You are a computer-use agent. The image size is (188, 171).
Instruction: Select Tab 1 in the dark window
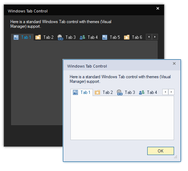pyautogui.click(x=22, y=37)
